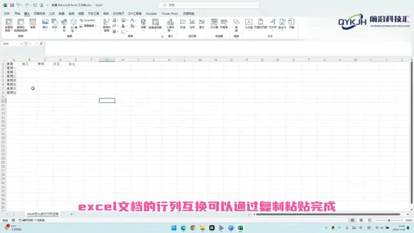The image size is (414, 233).
Task: Insert a Slicer filter
Action: coord(214,24)
